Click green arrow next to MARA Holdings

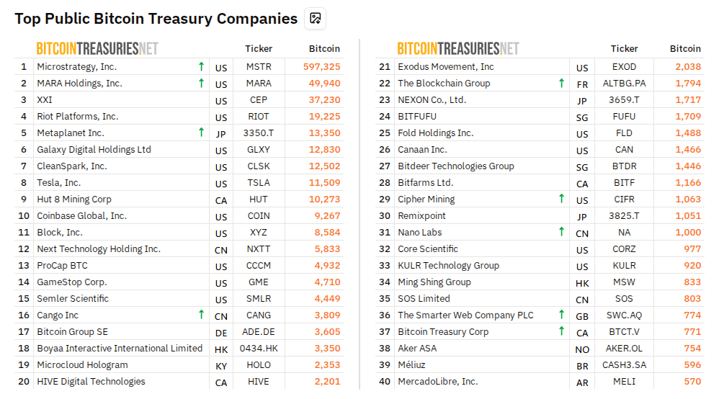(x=201, y=83)
